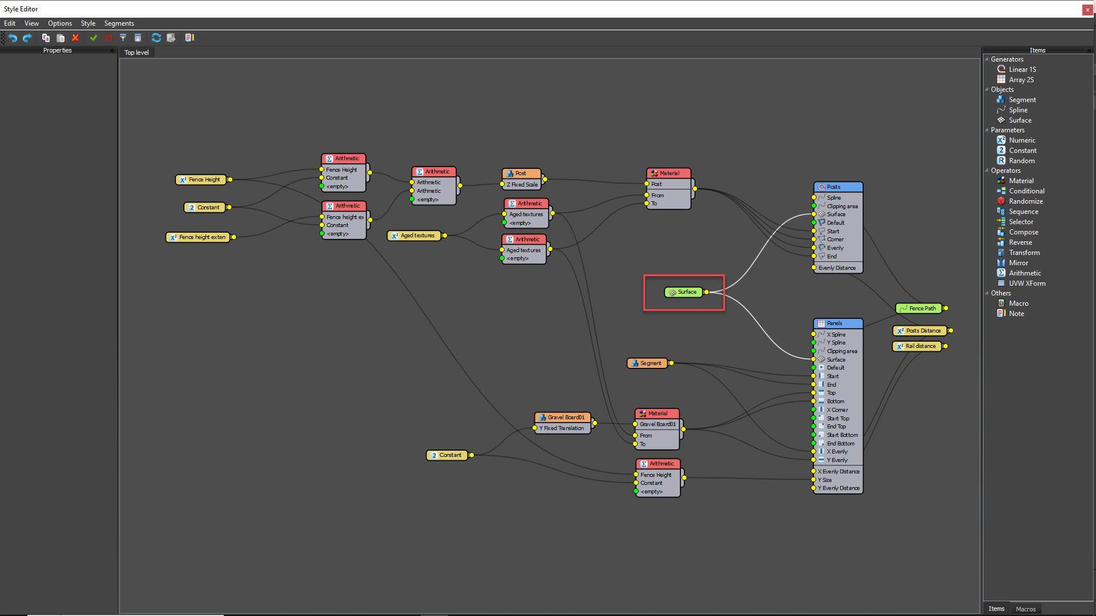Click the undo arrow in toolbar
This screenshot has width=1096, height=616.
pyautogui.click(x=13, y=38)
